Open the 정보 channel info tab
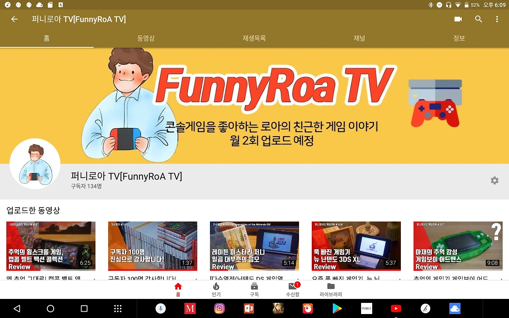 click(458, 38)
